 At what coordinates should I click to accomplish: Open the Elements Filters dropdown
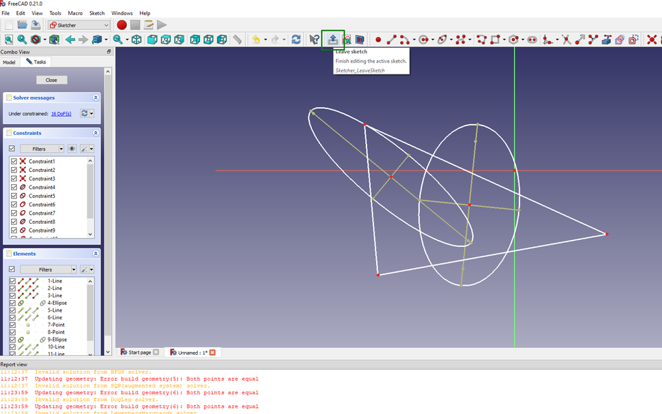pos(48,269)
